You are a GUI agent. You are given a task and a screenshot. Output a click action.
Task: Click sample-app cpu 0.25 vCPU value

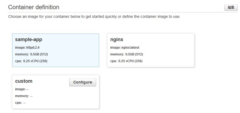pos(35,61)
